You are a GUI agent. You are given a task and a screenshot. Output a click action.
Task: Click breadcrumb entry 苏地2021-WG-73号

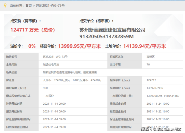50,6
